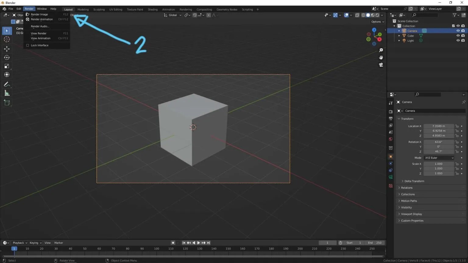Disable Cube in renders camera icon
This screenshot has width=468, height=263.
(x=463, y=36)
